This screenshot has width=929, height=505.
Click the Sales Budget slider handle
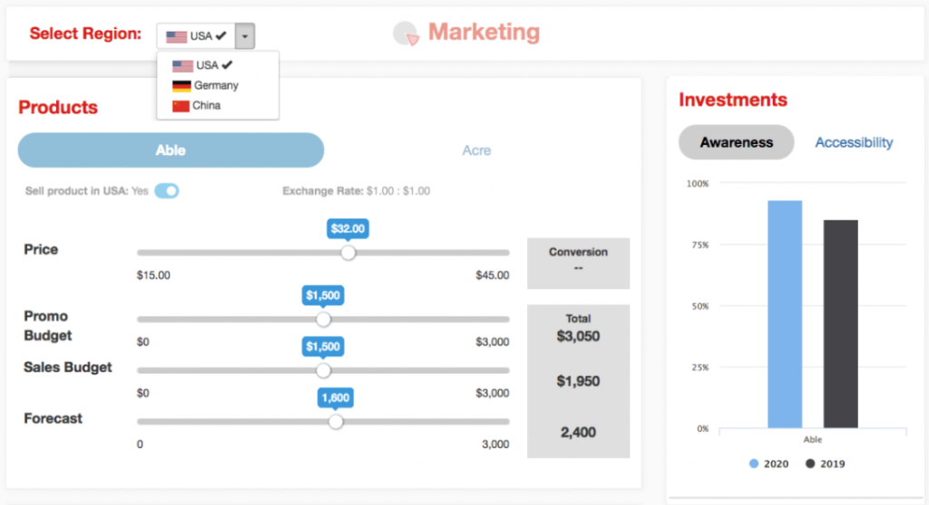coord(323,370)
